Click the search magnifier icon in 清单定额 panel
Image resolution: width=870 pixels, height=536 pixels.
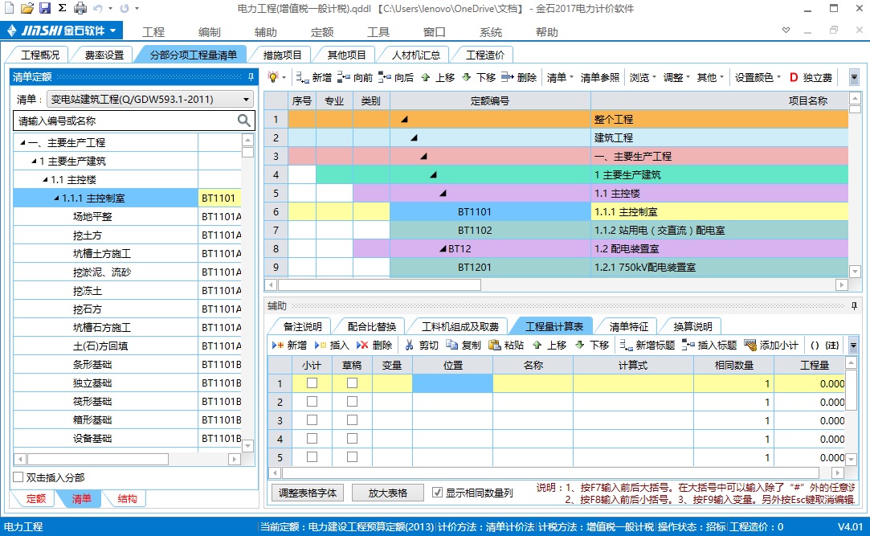(243, 121)
